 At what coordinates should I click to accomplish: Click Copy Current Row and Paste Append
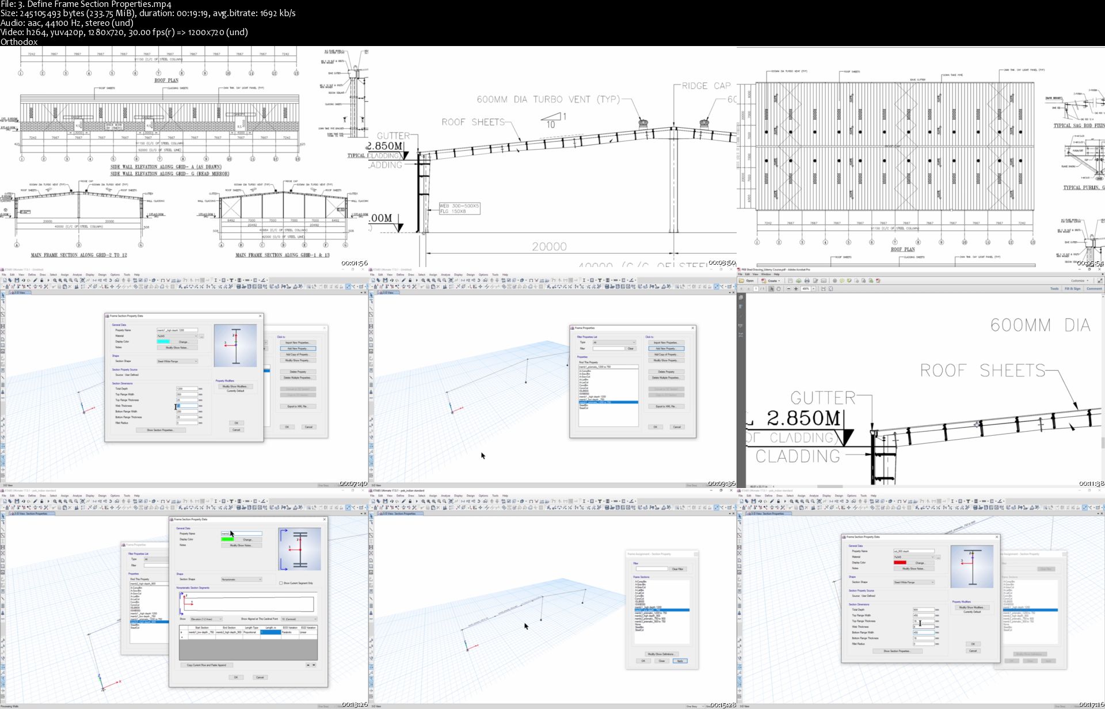tap(207, 665)
